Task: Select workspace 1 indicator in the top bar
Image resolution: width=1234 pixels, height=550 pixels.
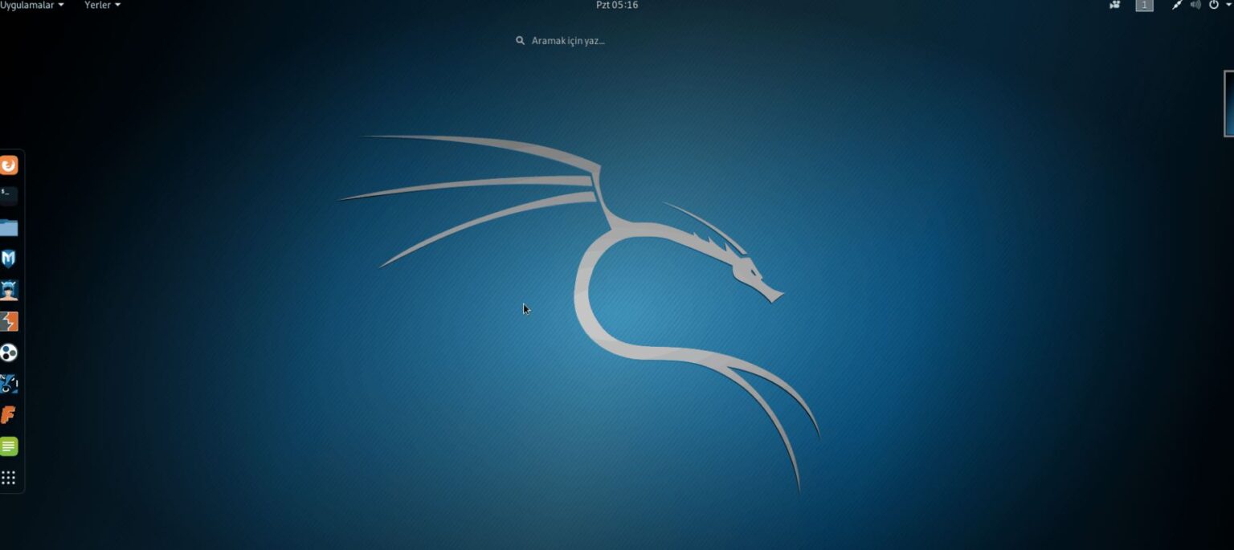Action: pyautogui.click(x=1144, y=5)
